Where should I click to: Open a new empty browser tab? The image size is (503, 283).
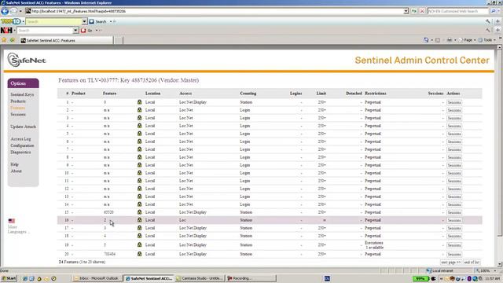point(119,40)
